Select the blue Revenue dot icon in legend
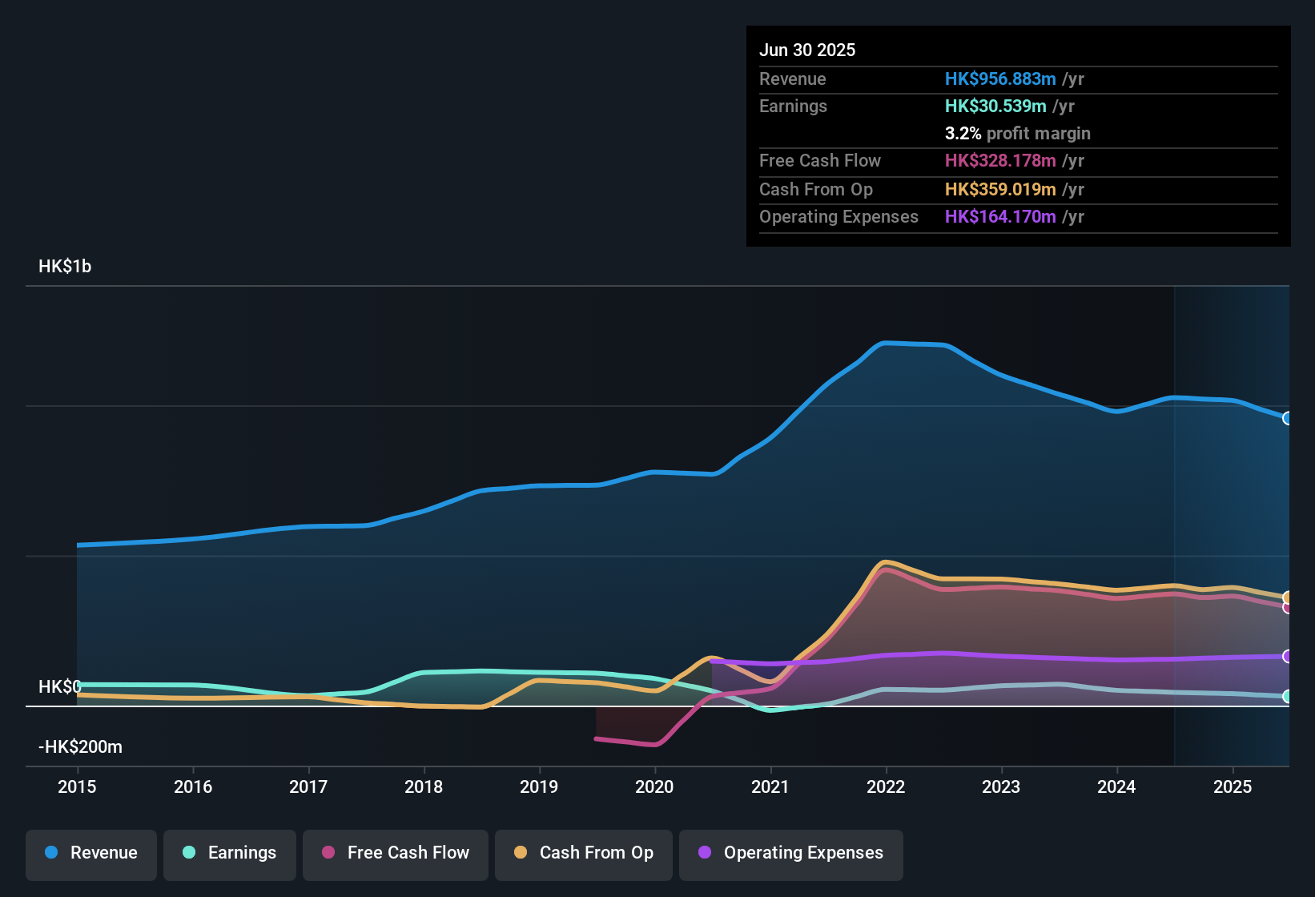1315x897 pixels. pyautogui.click(x=50, y=853)
